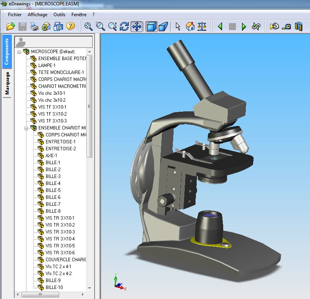Click the Save diskette icon
Viewport: 310px width, 299px height.
pos(23,26)
